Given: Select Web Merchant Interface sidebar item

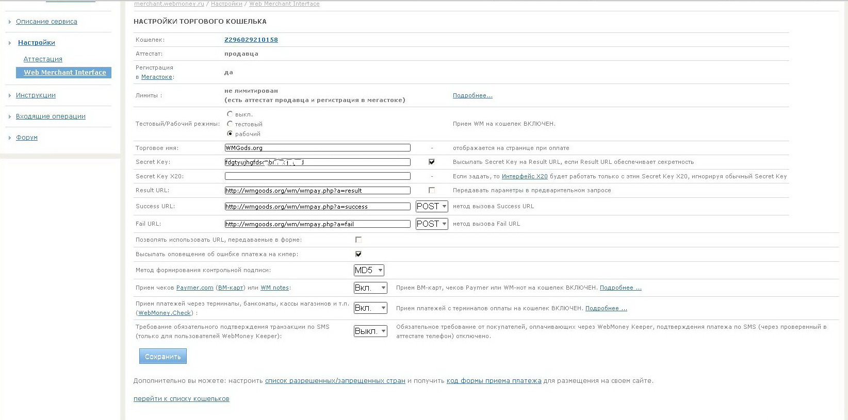Looking at the screenshot, I should point(64,73).
